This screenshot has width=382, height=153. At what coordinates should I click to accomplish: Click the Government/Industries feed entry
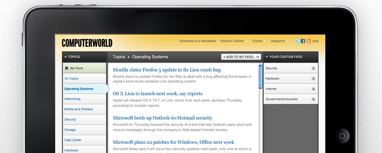(x=291, y=99)
